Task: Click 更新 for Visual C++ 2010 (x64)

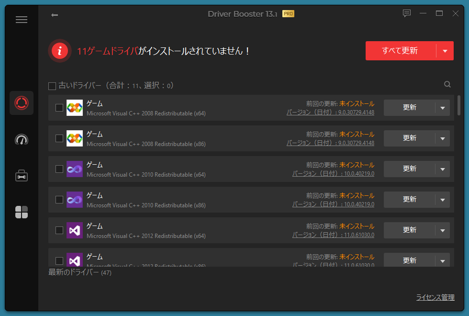Action: pyautogui.click(x=410, y=169)
